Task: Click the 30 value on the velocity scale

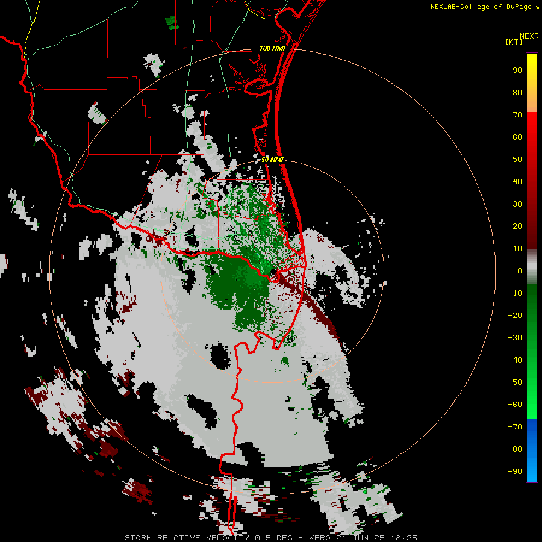Action: coord(517,204)
